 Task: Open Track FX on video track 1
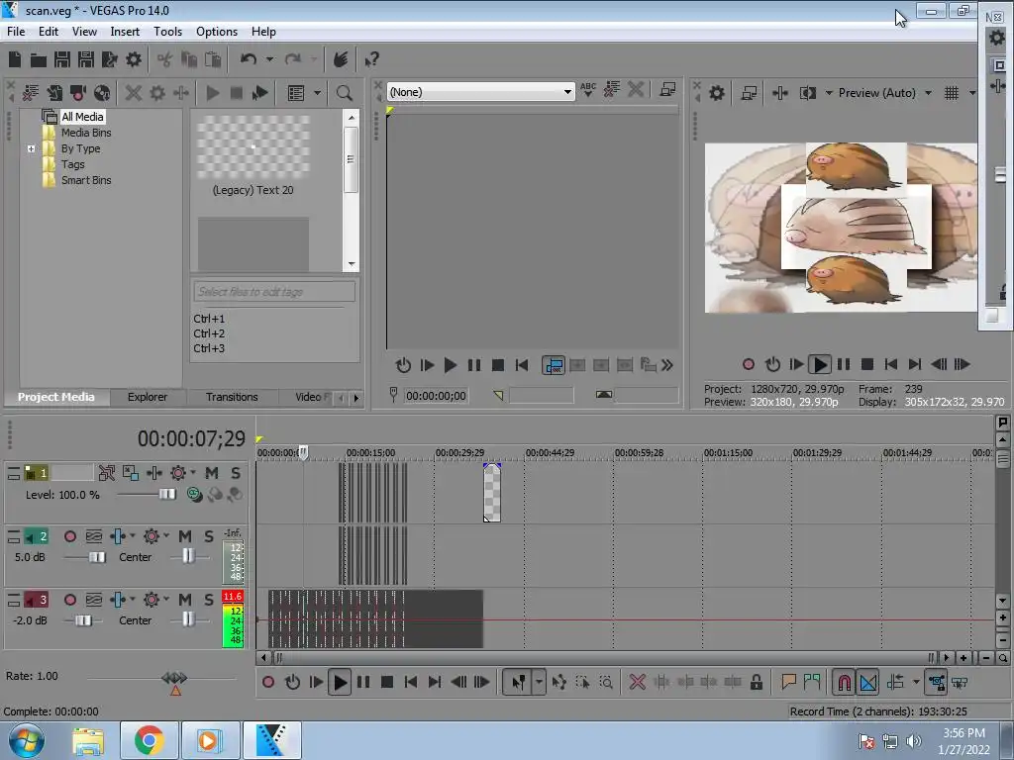[x=154, y=473]
